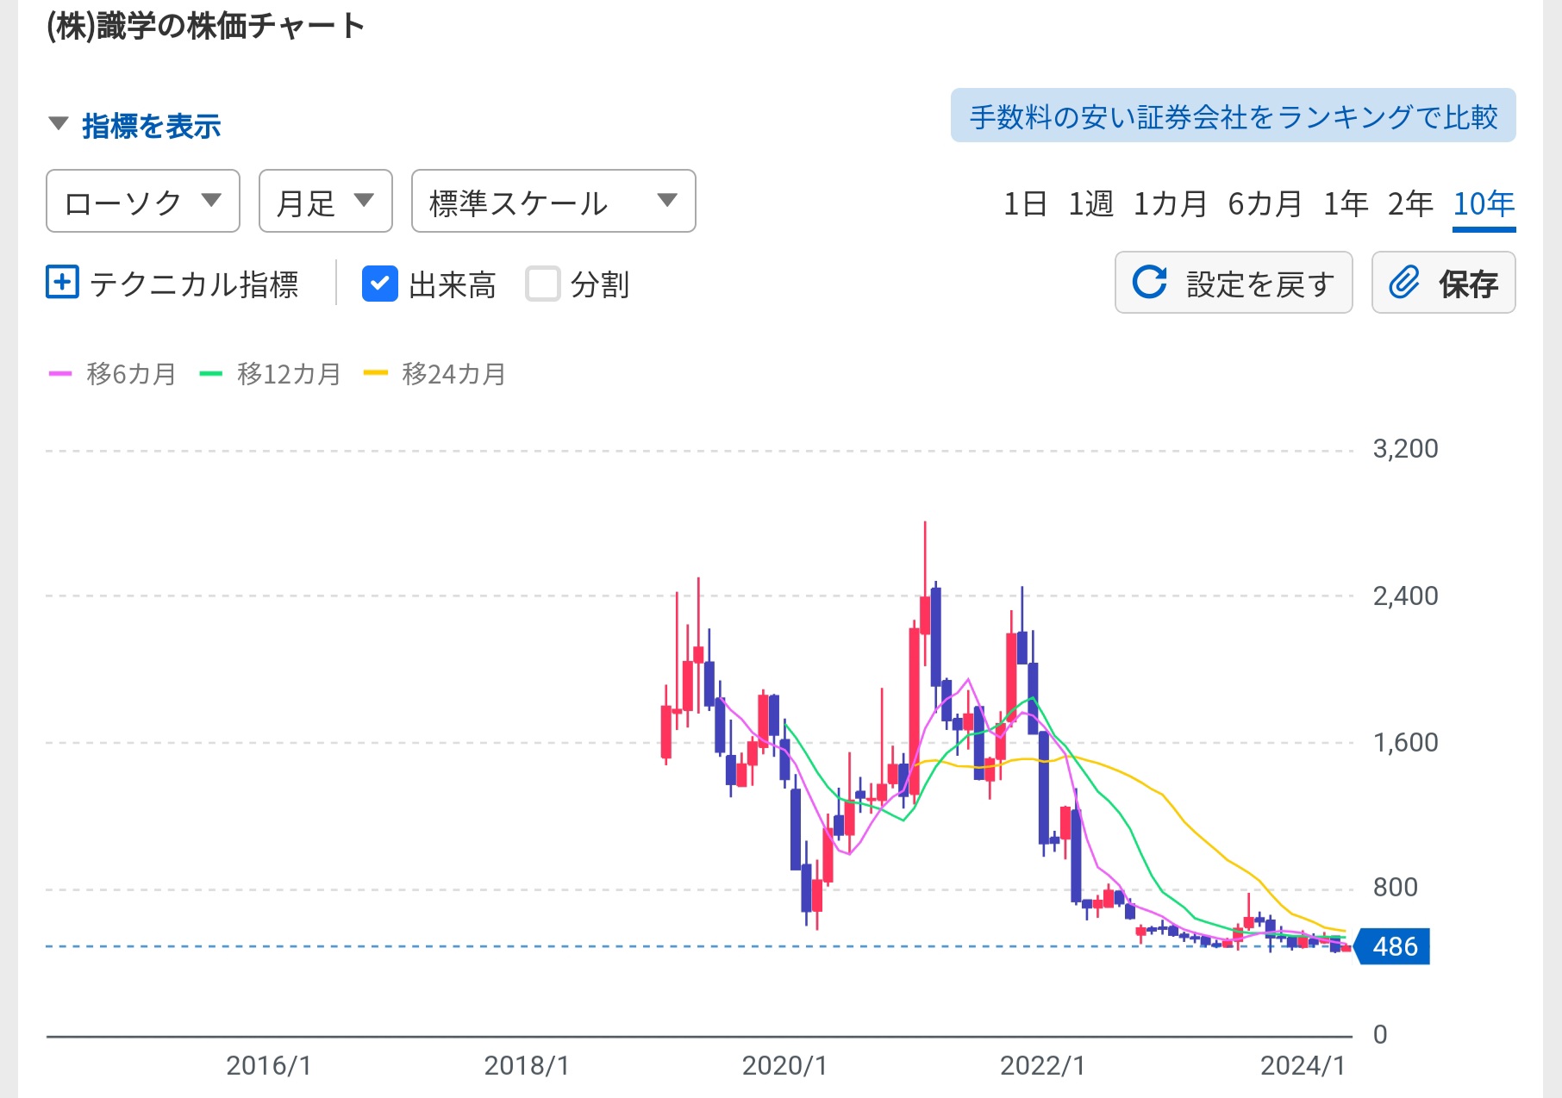The image size is (1562, 1098).
Task: Click the plus icon for テクニカル指標
Action: point(62,283)
